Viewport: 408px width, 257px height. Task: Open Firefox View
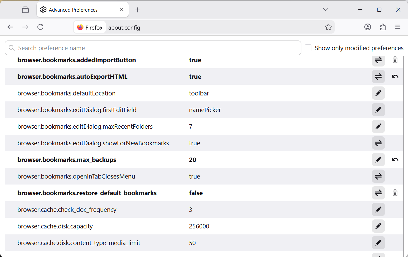(25, 10)
